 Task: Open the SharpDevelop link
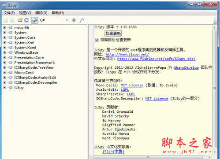186,67
